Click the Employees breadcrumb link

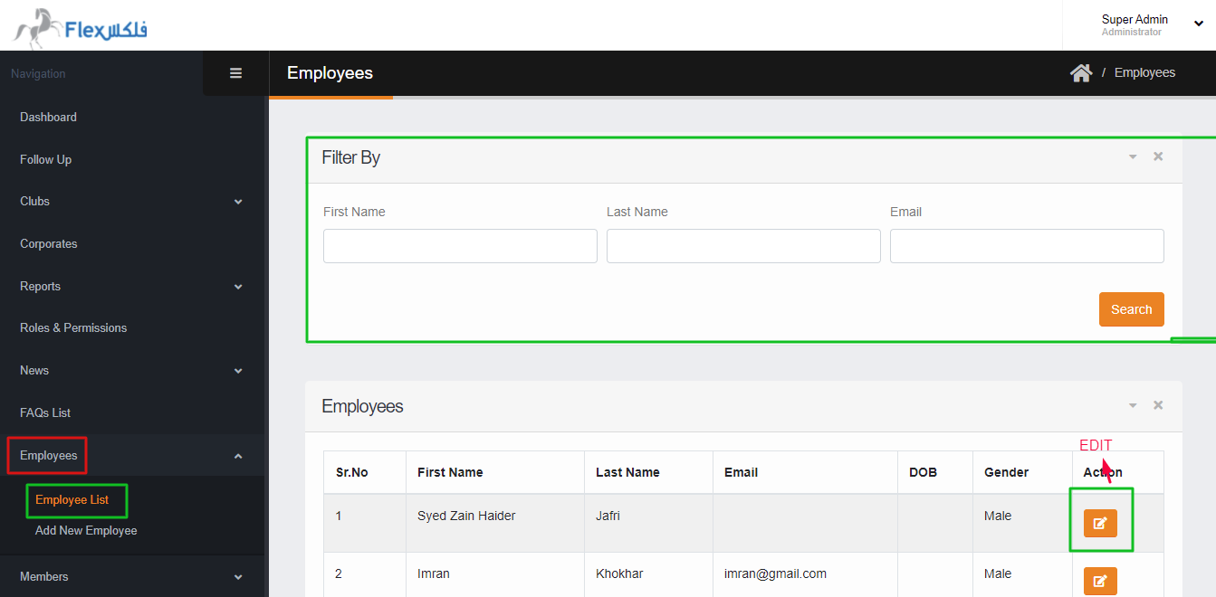click(x=1144, y=72)
